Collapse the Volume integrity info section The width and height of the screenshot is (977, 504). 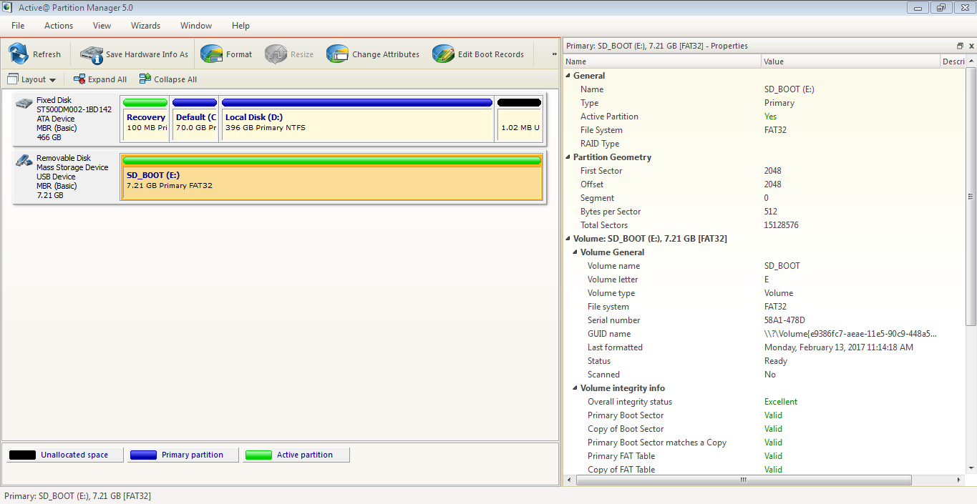click(x=573, y=387)
